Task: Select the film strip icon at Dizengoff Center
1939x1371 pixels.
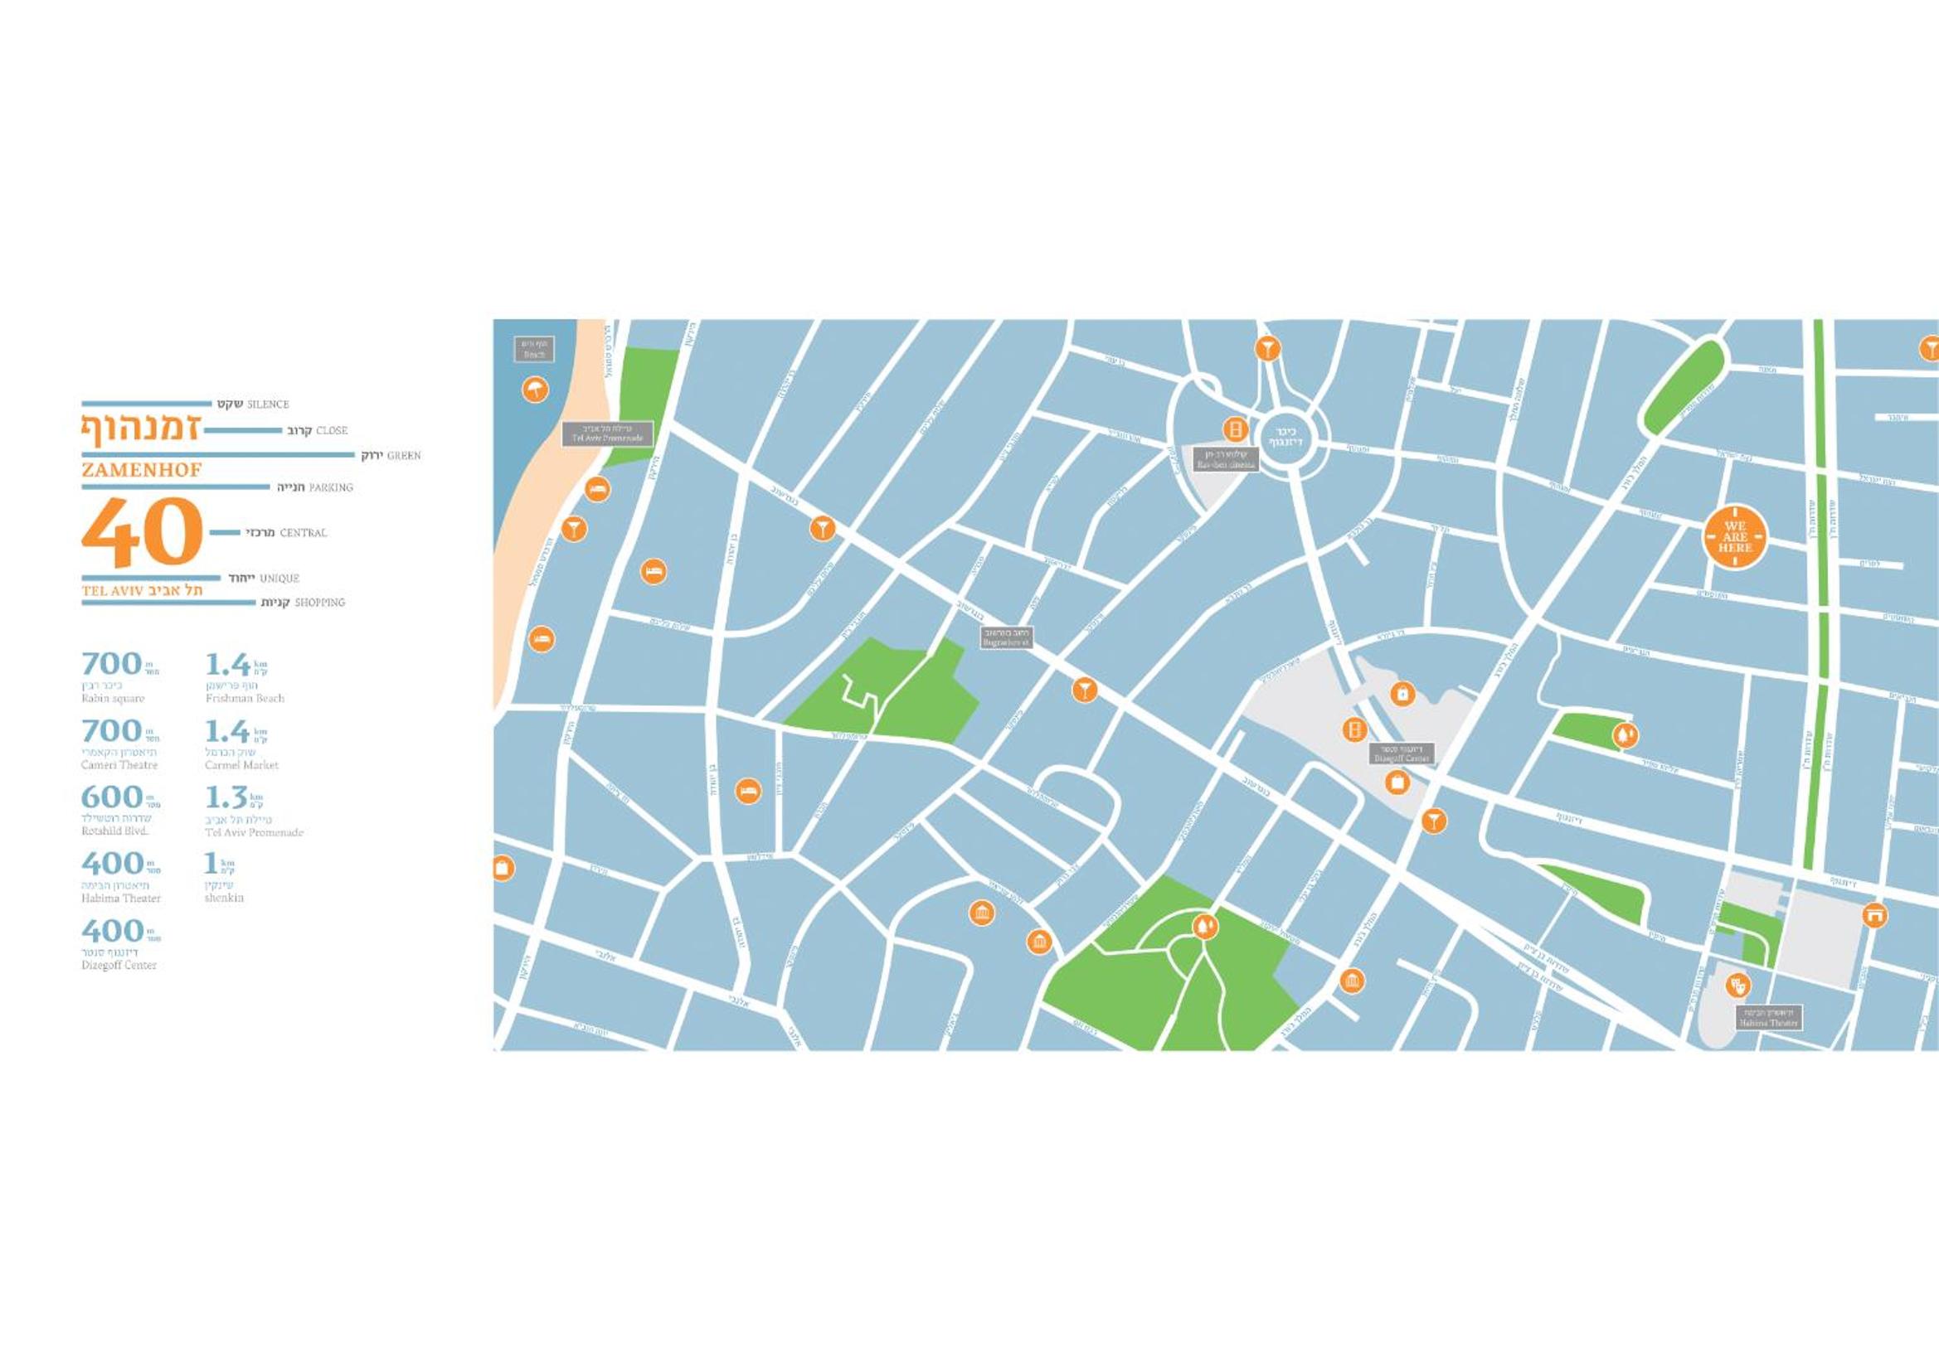Action: (1354, 728)
